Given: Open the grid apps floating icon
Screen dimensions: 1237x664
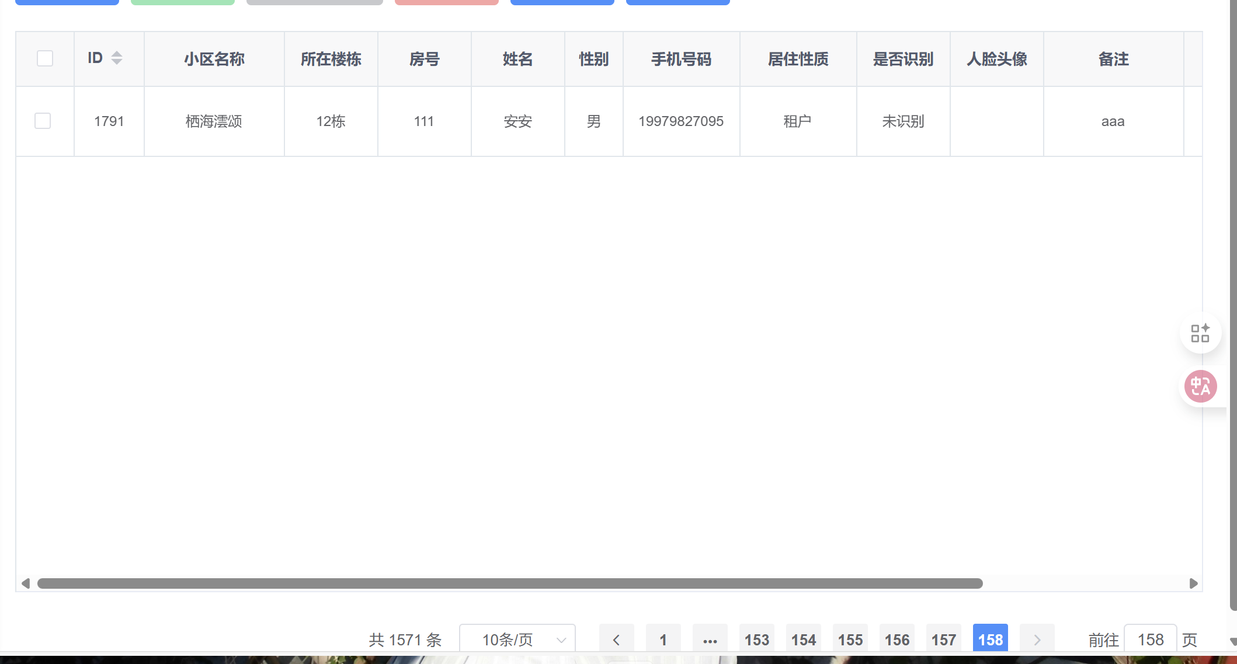Looking at the screenshot, I should tap(1200, 333).
